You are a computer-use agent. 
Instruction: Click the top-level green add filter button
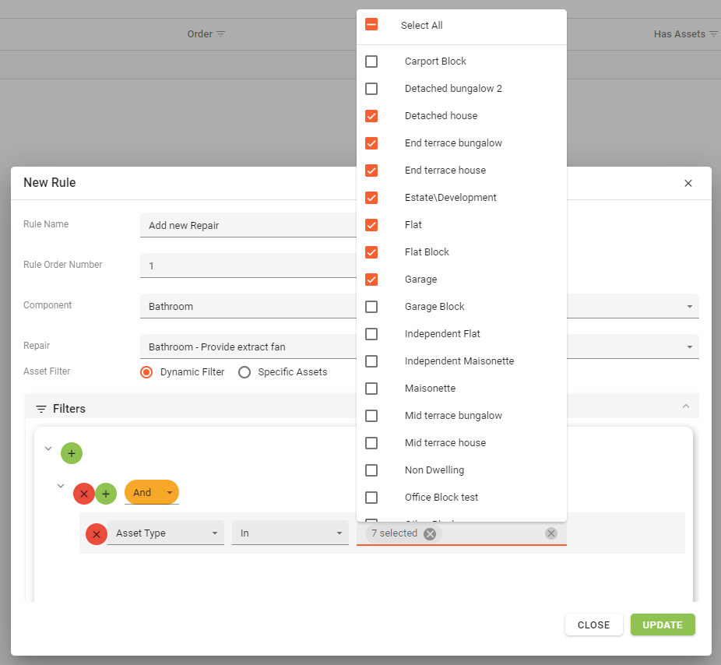point(72,453)
